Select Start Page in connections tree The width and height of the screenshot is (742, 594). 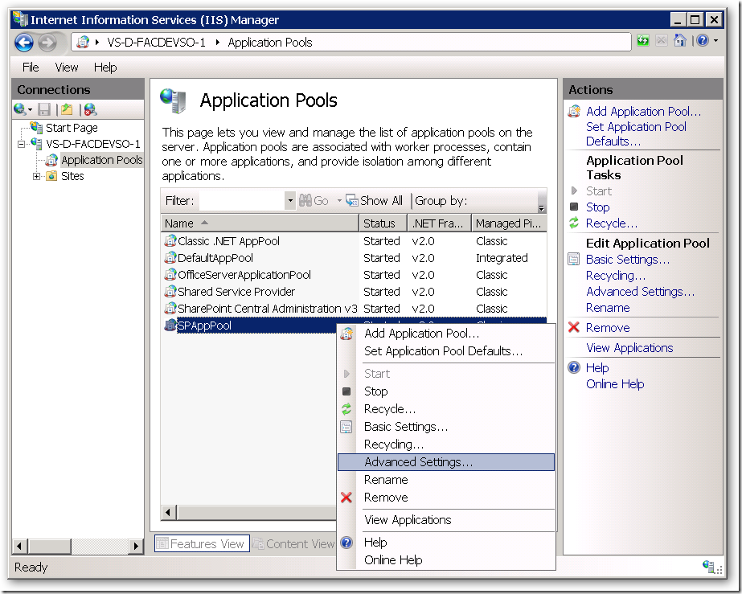(72, 128)
